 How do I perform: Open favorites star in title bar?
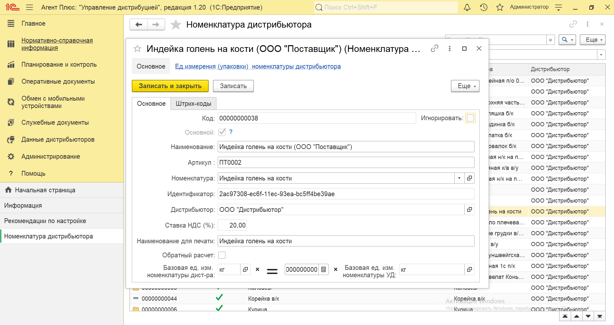pyautogui.click(x=500, y=7)
